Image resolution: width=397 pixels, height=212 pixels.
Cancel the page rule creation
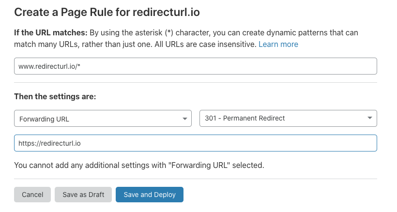32,195
